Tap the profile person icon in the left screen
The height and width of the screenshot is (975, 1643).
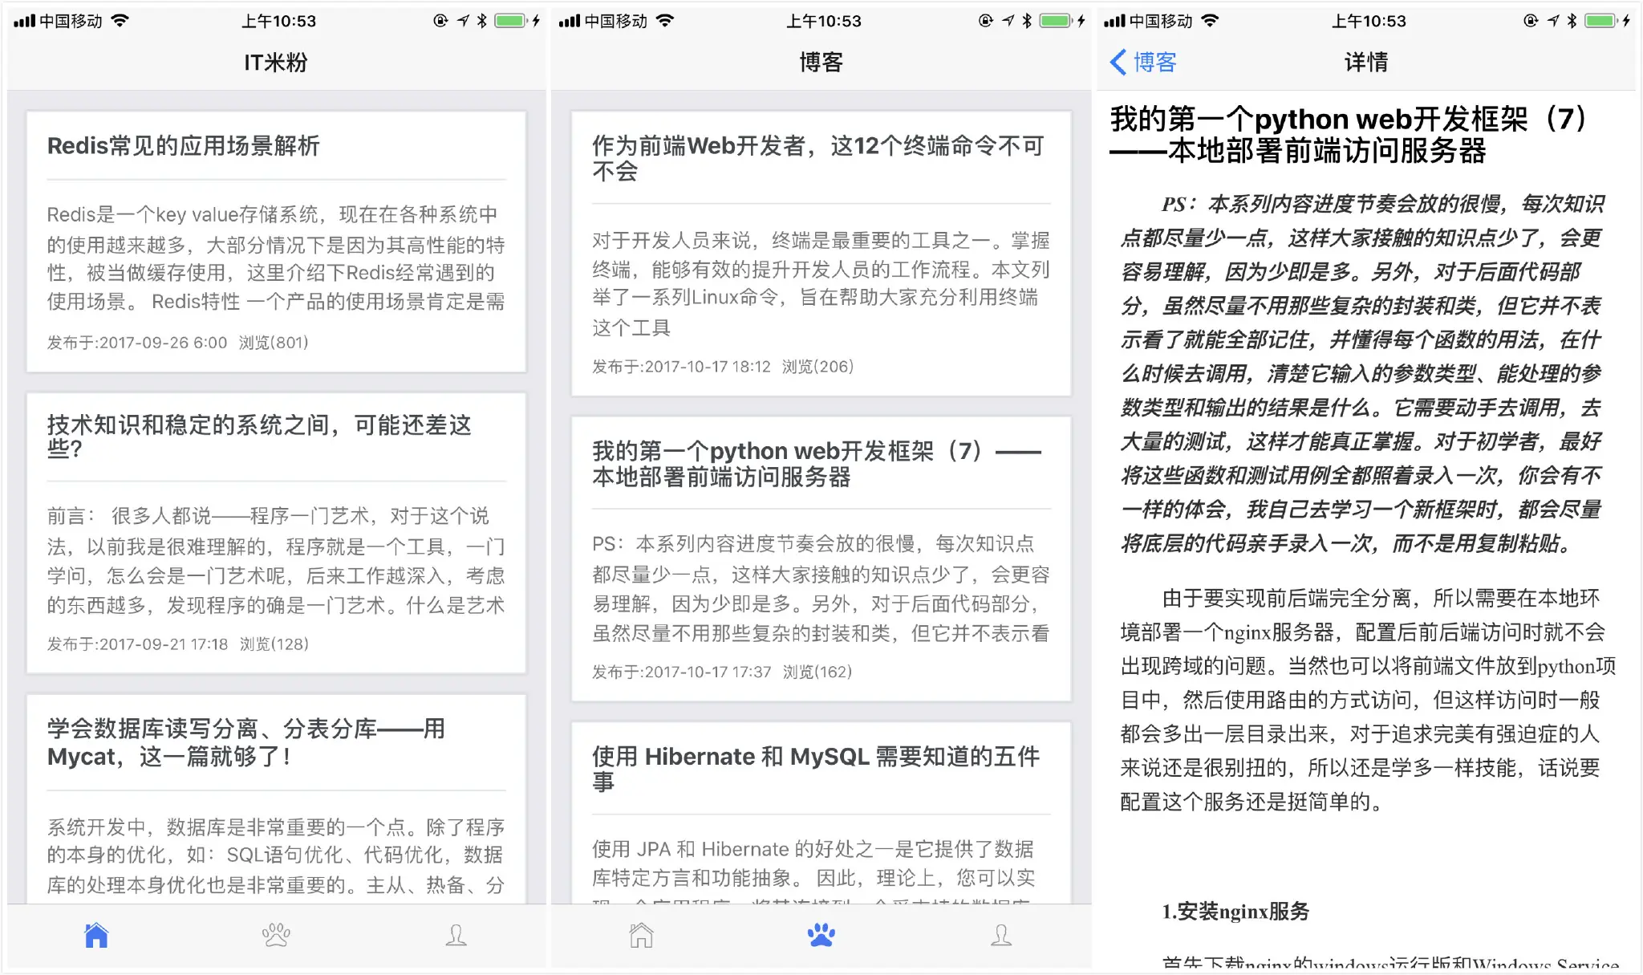[456, 936]
